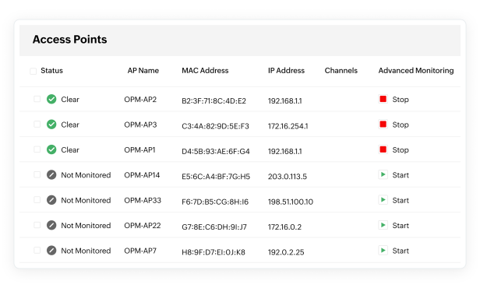Click the Start label for OPM-AP33
Screen dimensions: 480x288
[401, 200]
